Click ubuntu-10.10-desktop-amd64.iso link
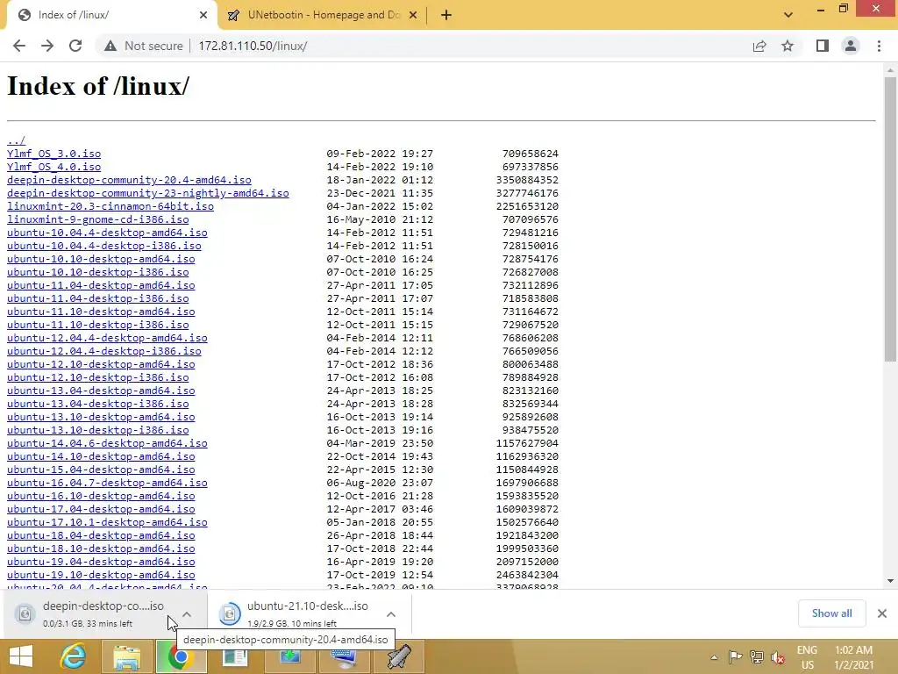The height and width of the screenshot is (674, 898). [101, 259]
